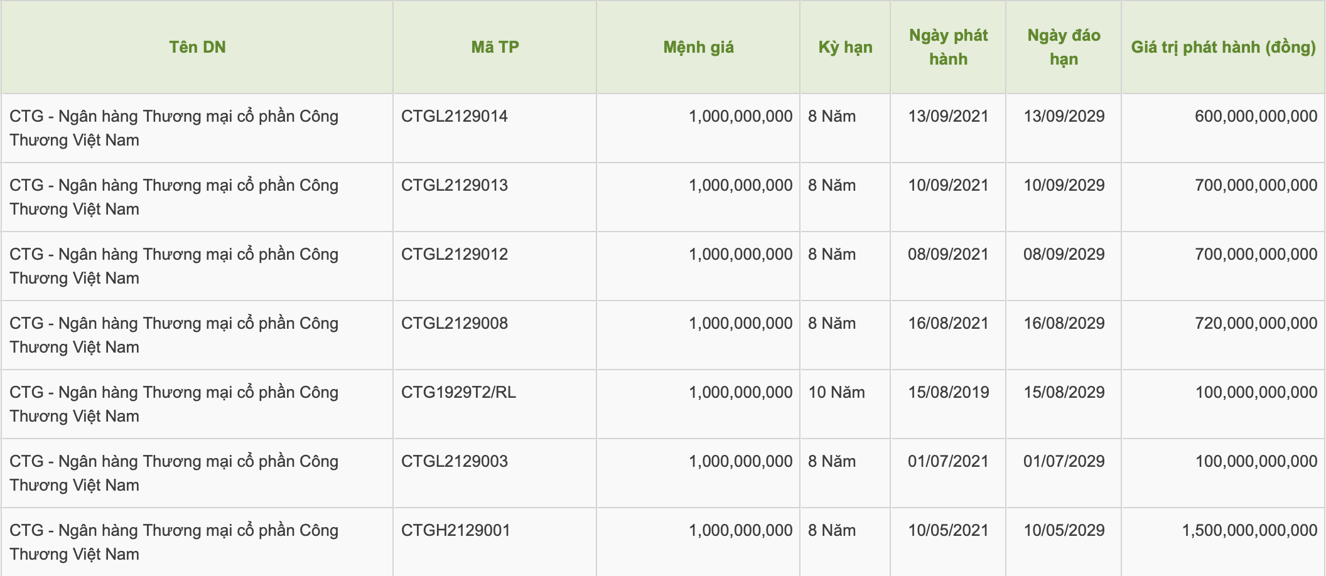Click the 'Mệnh giá' column header
Viewport: 1326px width, 576px height.
698,47
